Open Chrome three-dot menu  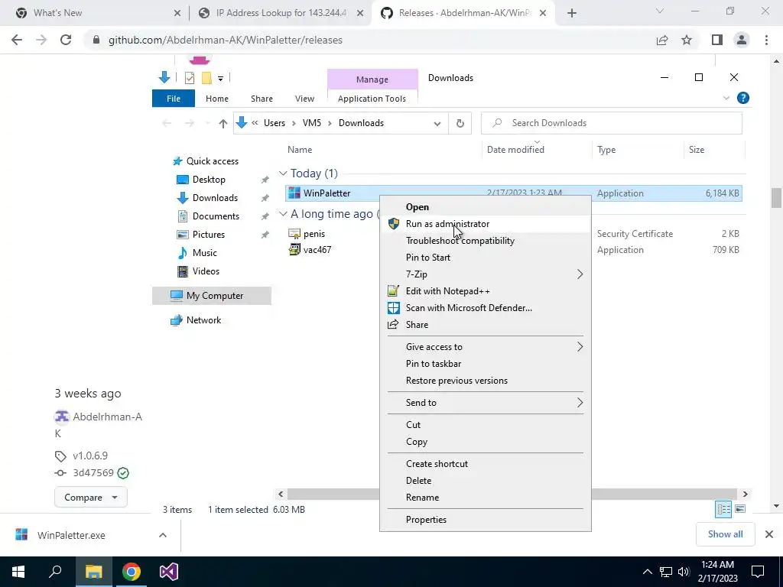766,40
